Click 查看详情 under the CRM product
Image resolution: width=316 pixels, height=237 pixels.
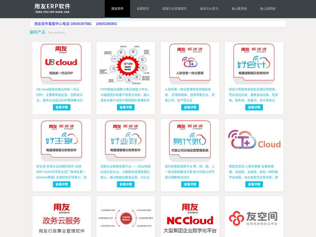[126, 107]
